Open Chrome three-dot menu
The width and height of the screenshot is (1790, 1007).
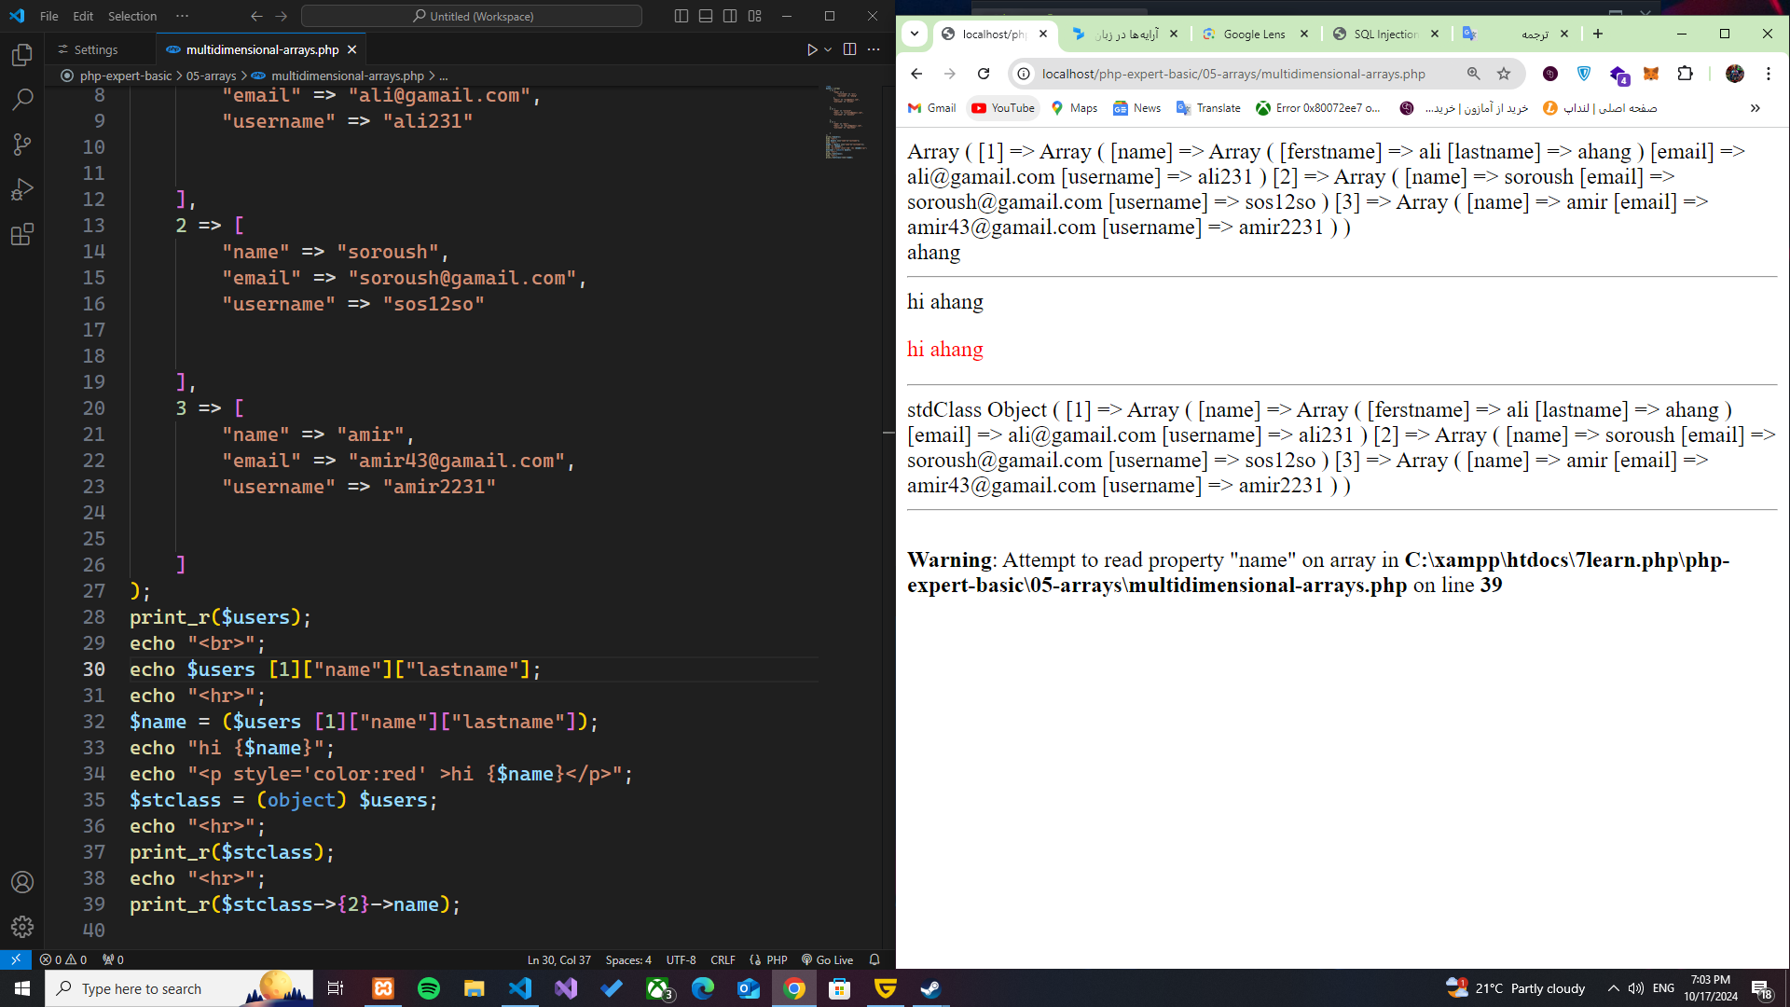click(x=1769, y=74)
